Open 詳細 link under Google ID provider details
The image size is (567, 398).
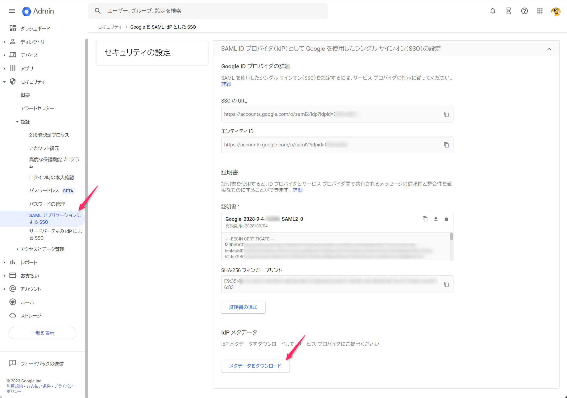coord(226,84)
